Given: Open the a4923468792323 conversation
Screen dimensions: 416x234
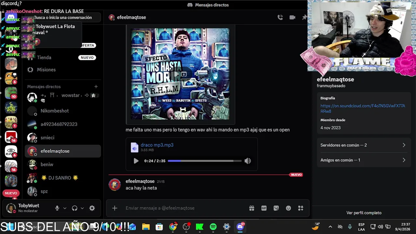Looking at the screenshot, I should tap(63, 124).
